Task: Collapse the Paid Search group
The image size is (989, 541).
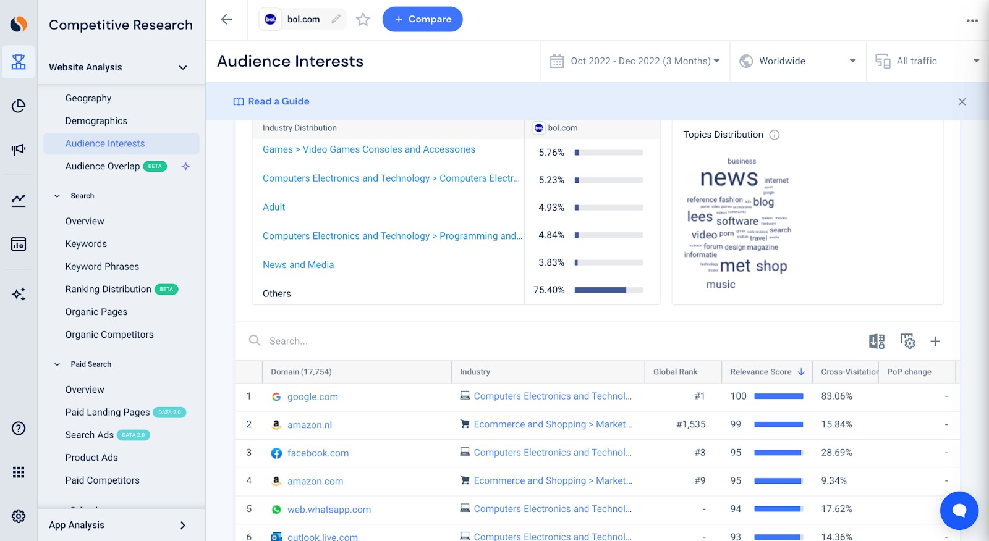Action: coord(57,364)
